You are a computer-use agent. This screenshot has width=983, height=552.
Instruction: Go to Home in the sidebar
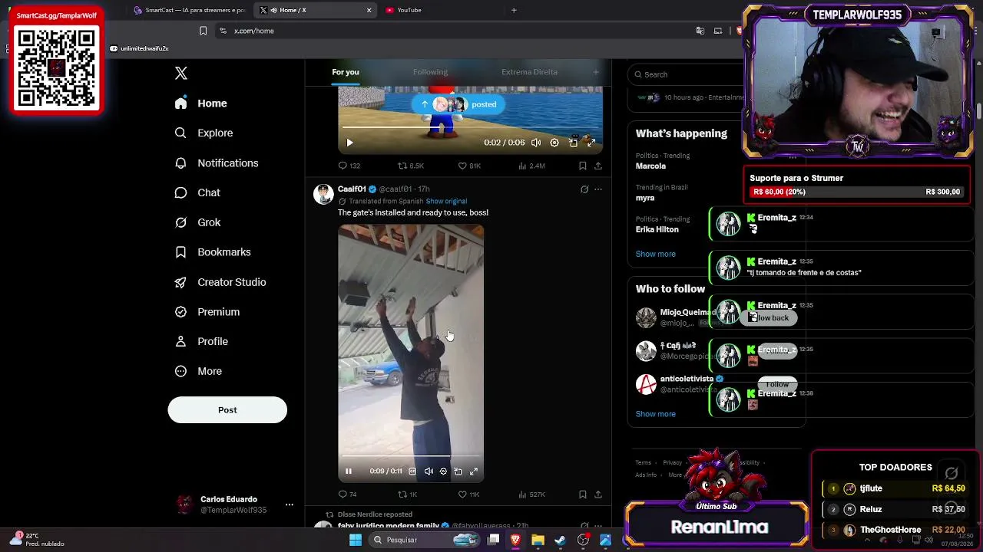pos(201,103)
